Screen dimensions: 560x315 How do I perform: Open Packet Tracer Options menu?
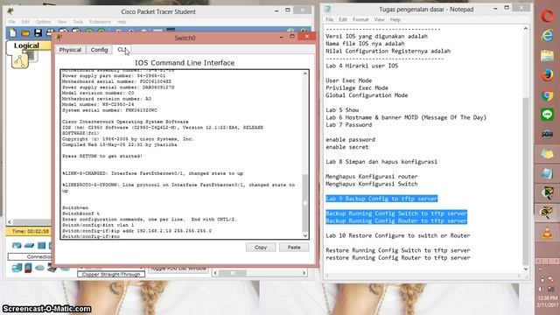point(43,22)
